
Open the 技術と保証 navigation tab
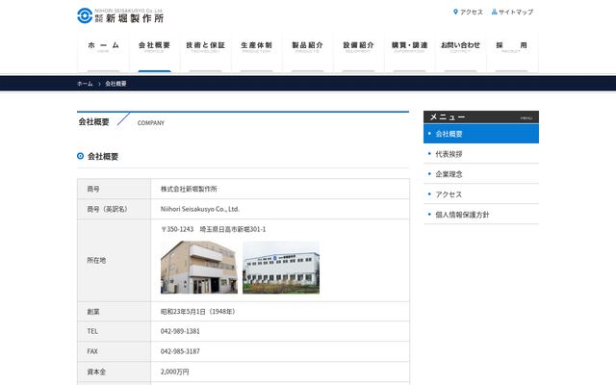click(x=205, y=52)
